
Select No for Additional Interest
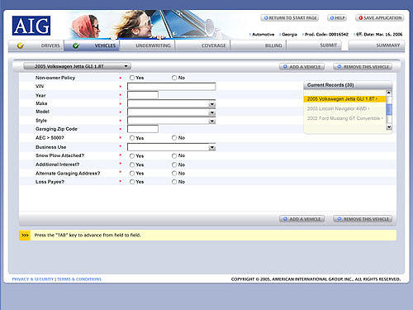[174, 165]
